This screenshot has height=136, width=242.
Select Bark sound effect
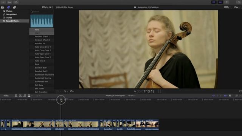(37, 64)
